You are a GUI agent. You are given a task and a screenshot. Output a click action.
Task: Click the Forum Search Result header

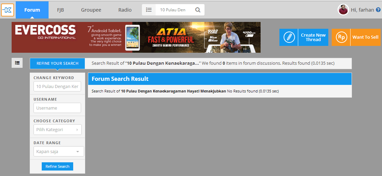tap(220, 79)
